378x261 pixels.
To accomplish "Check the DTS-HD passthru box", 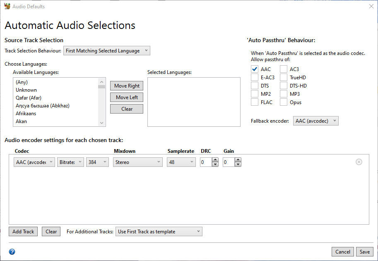I will [284, 85].
